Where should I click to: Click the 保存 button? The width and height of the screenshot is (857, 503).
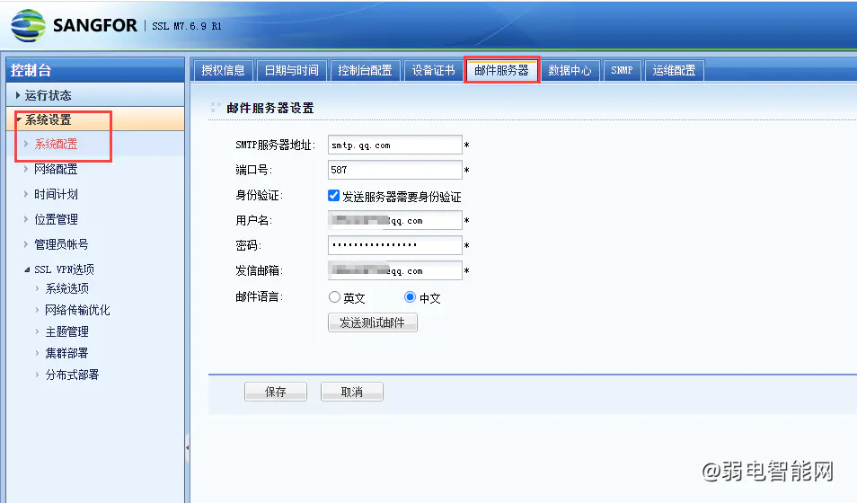pos(276,392)
